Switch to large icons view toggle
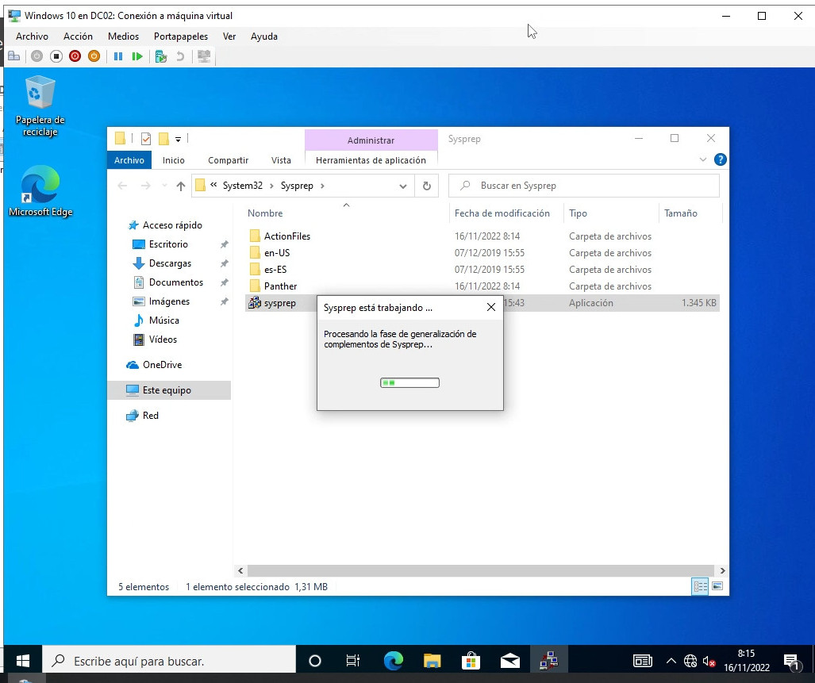The height and width of the screenshot is (683, 815). click(717, 587)
